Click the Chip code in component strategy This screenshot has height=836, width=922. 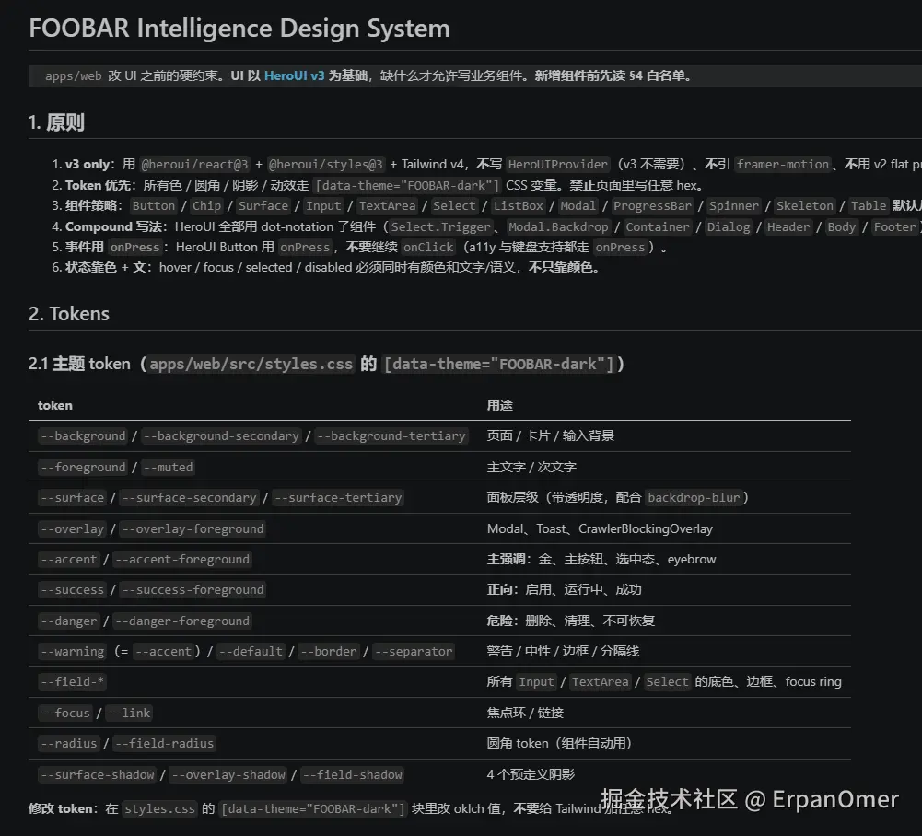coord(206,205)
